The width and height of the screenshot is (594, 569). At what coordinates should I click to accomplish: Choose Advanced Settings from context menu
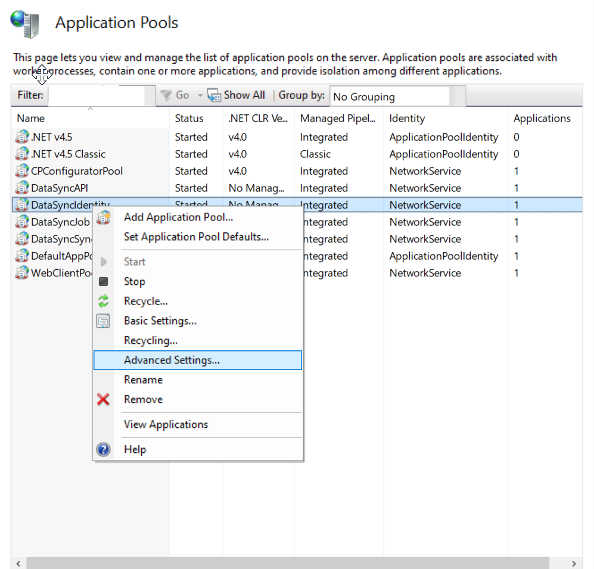click(x=172, y=360)
